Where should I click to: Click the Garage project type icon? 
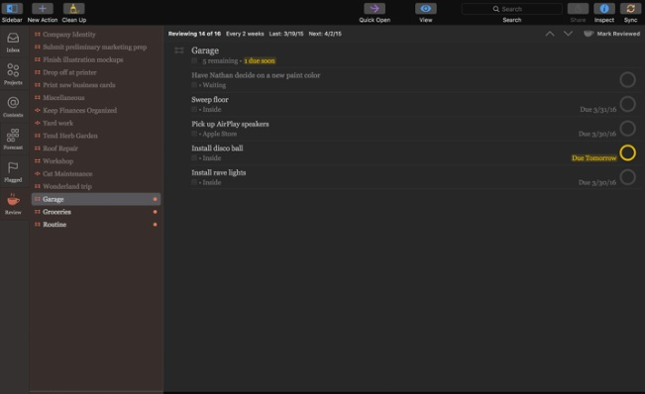[x=179, y=50]
